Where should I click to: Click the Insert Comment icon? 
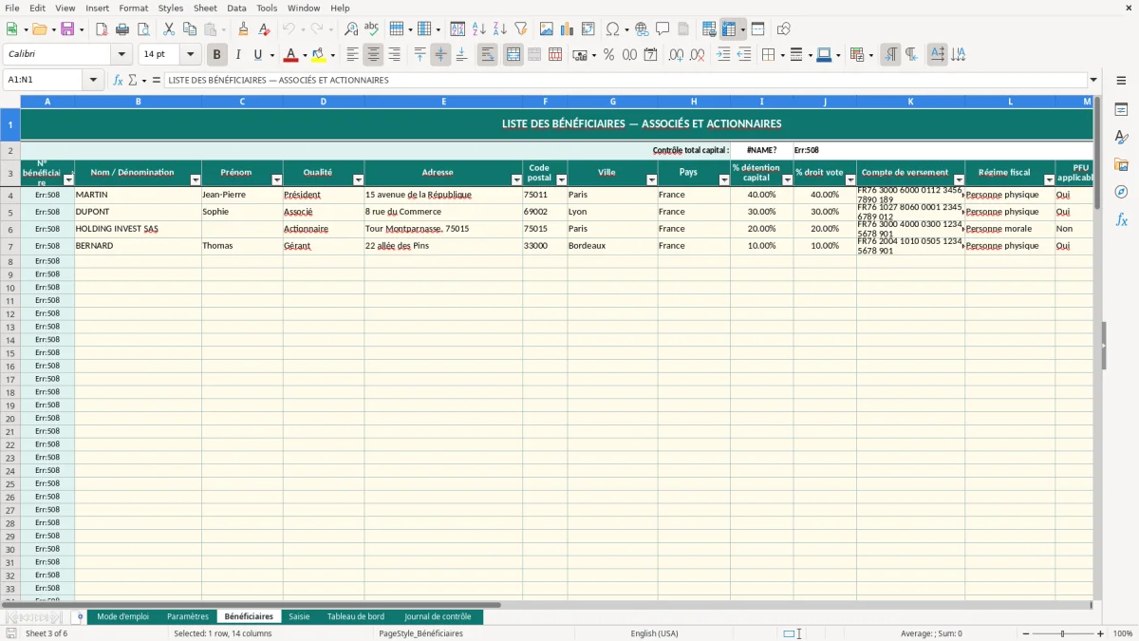(x=663, y=29)
